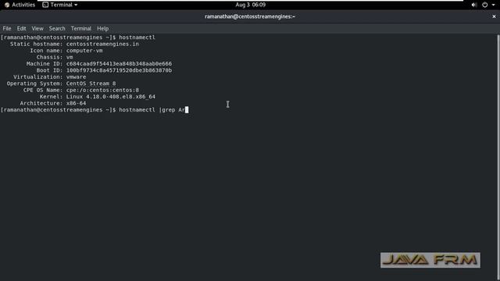500x281 pixels.
Task: Open the Terminal app menu in top bar
Action: tap(60, 5)
